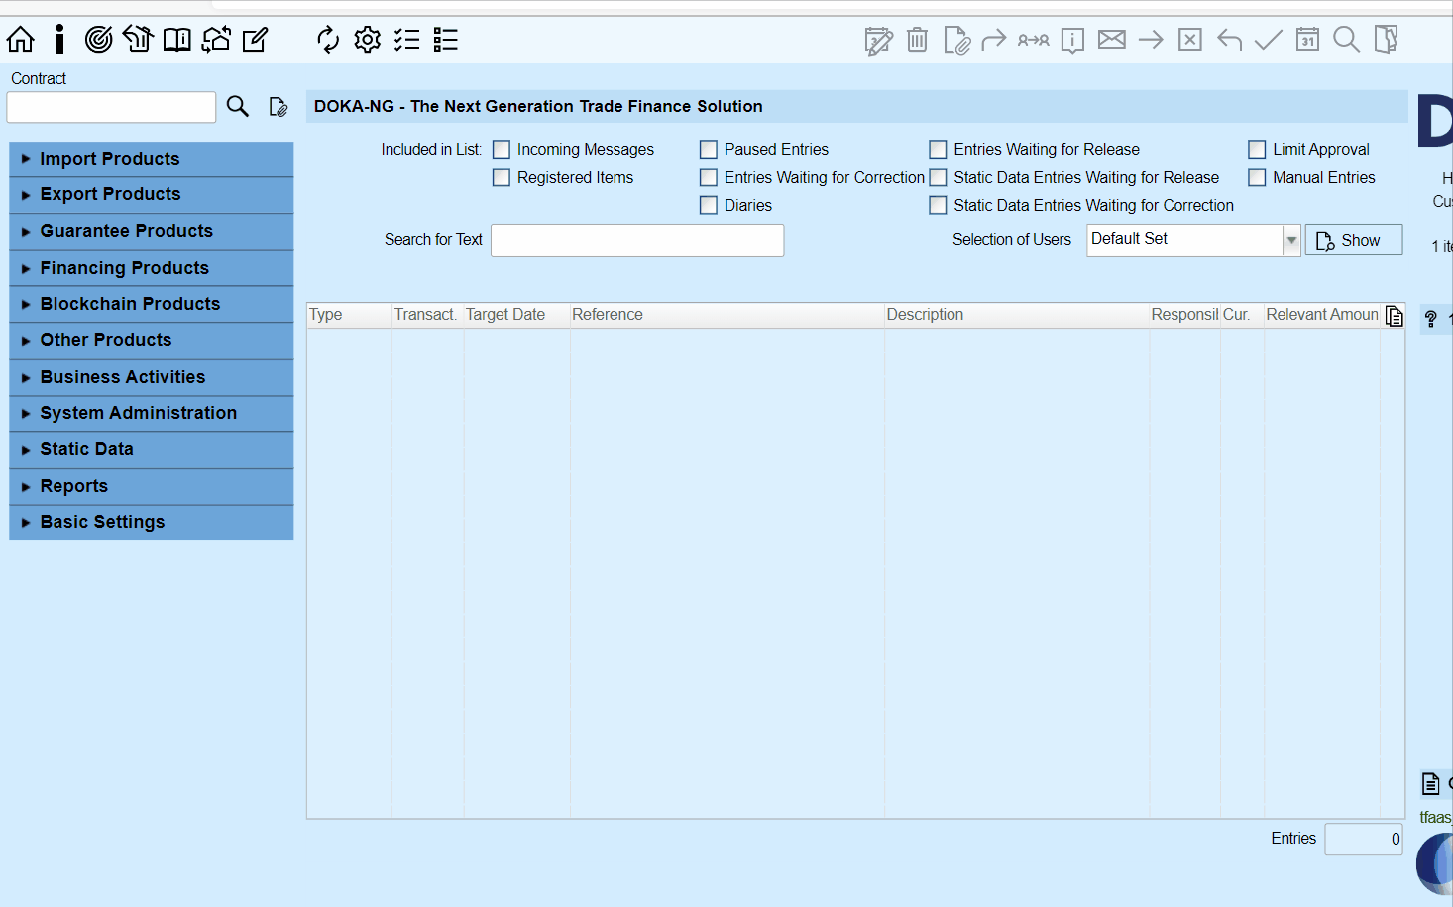Image resolution: width=1453 pixels, height=907 pixels.
Task: Check Entries Waiting for Release
Action: point(938,150)
